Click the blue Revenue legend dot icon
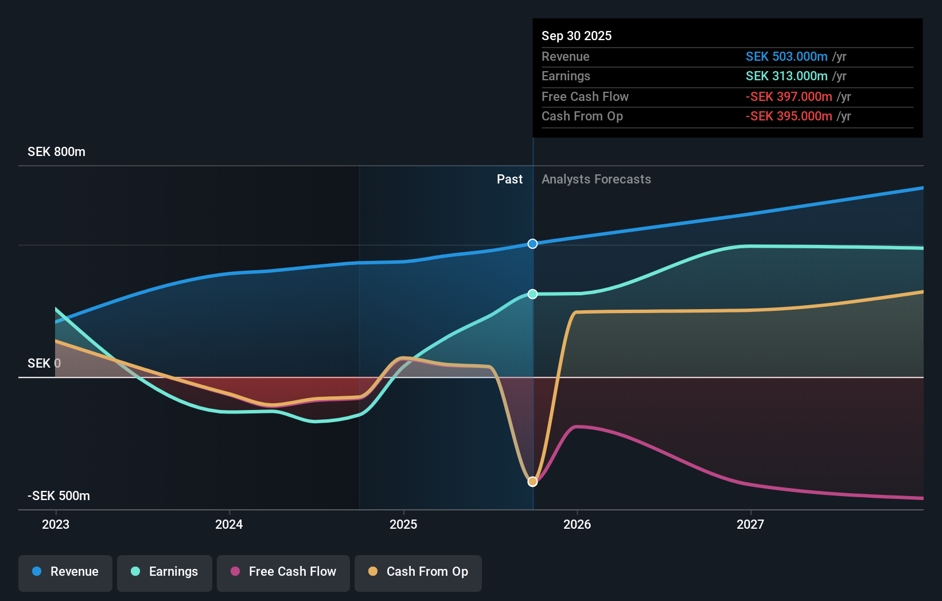This screenshot has width=942, height=601. tap(36, 572)
